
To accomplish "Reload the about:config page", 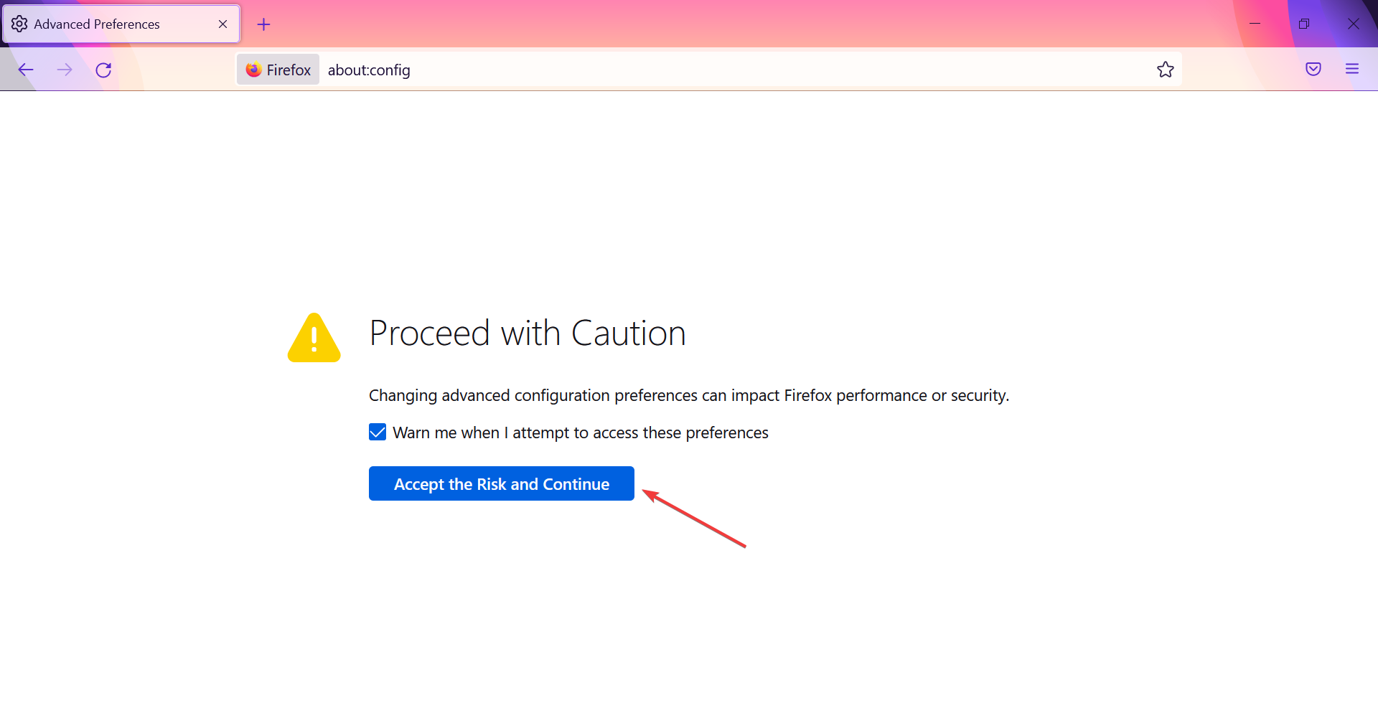I will coord(103,70).
